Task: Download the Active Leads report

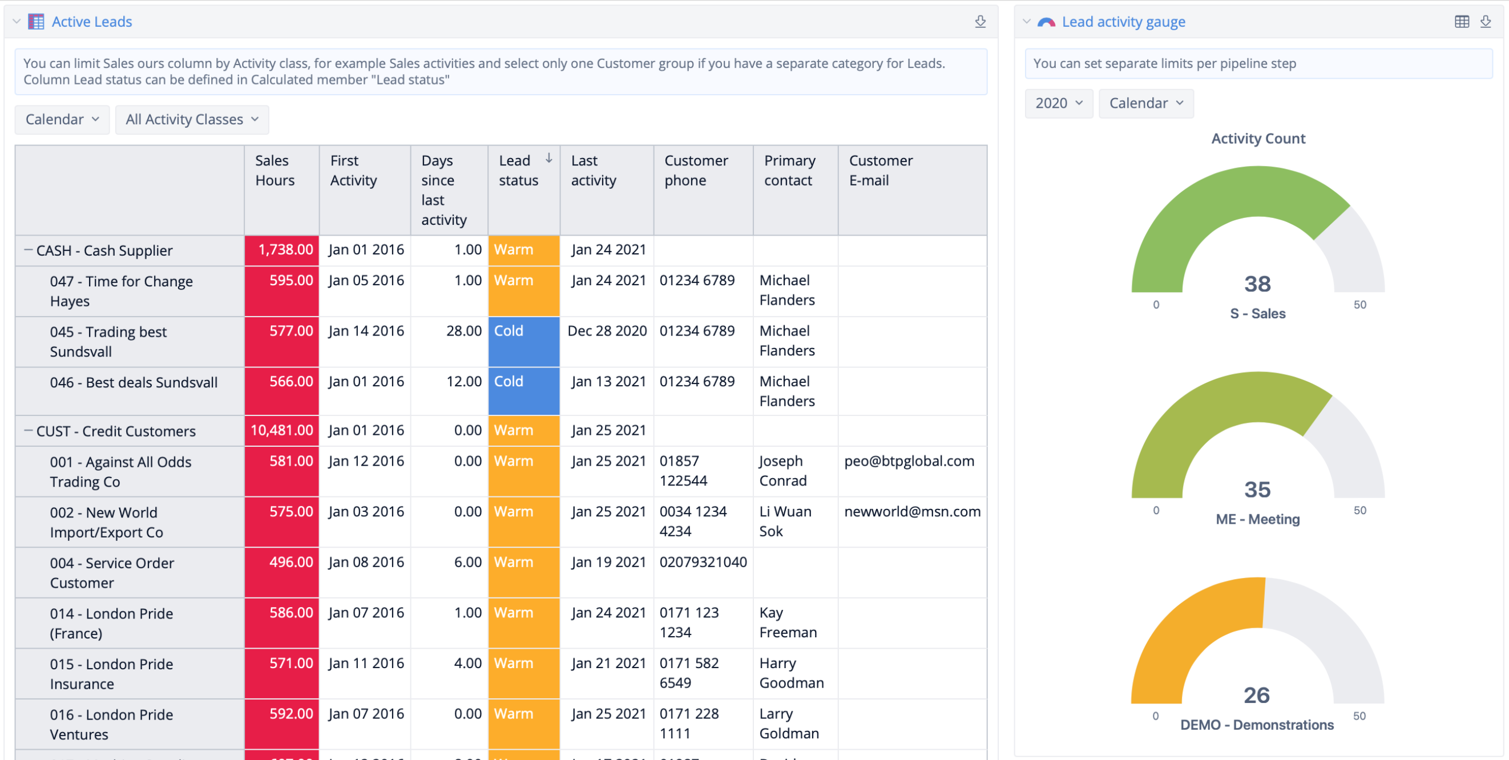Action: click(x=980, y=22)
